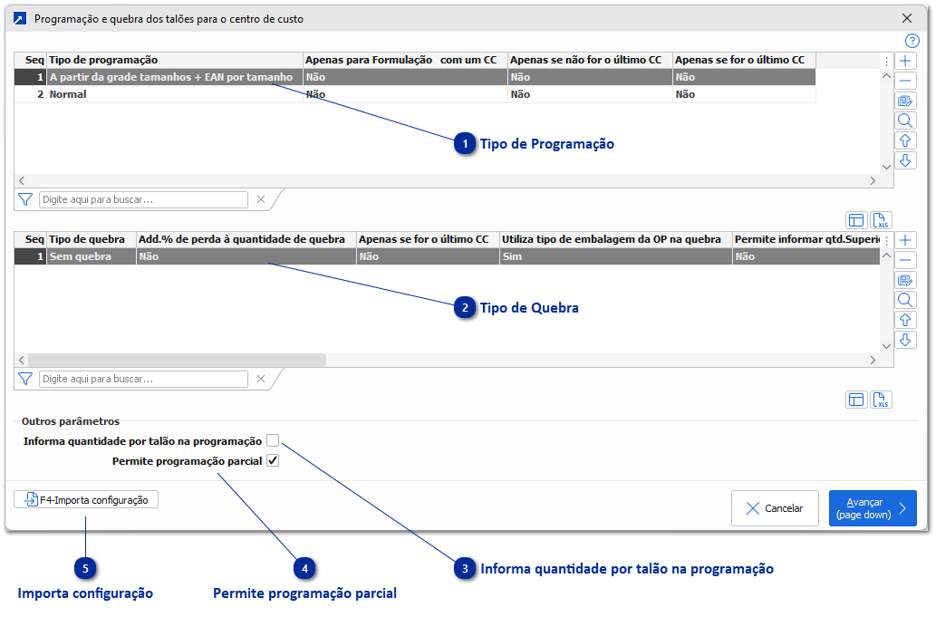Screen dimensions: 936x617
Task: Move selected programação row down
Action: coord(905,160)
